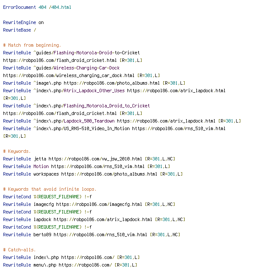
Task: Click the wireless_charging_car_dock.html URL
Action: click(69, 76)
